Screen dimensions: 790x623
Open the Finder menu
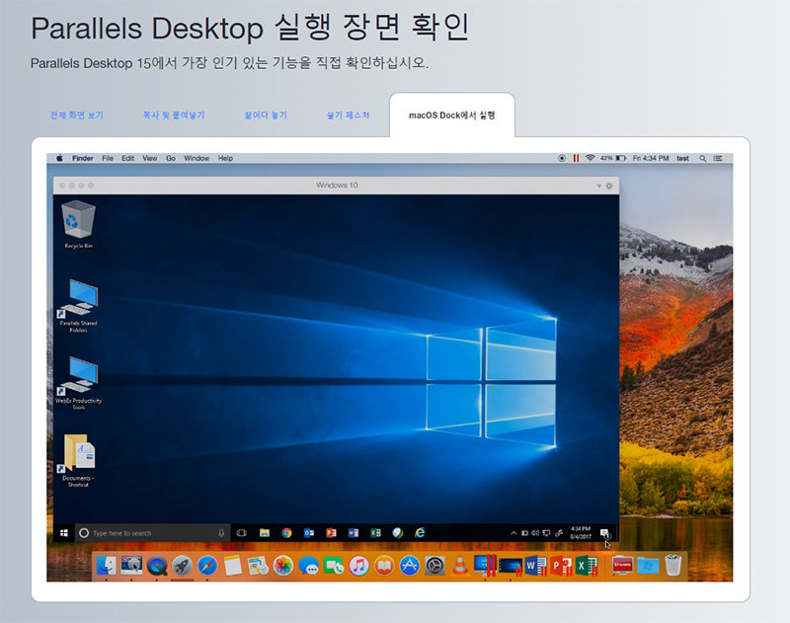coord(83,158)
